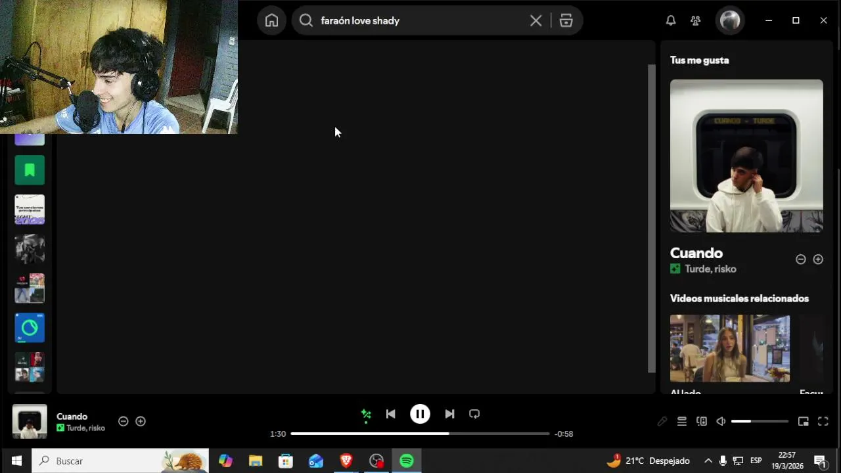Pause the current song
This screenshot has height=473, width=841.
tap(420, 414)
